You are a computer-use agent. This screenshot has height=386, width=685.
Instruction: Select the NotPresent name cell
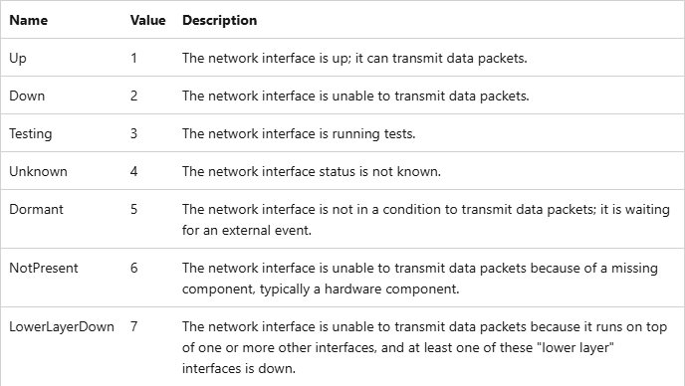coord(43,268)
